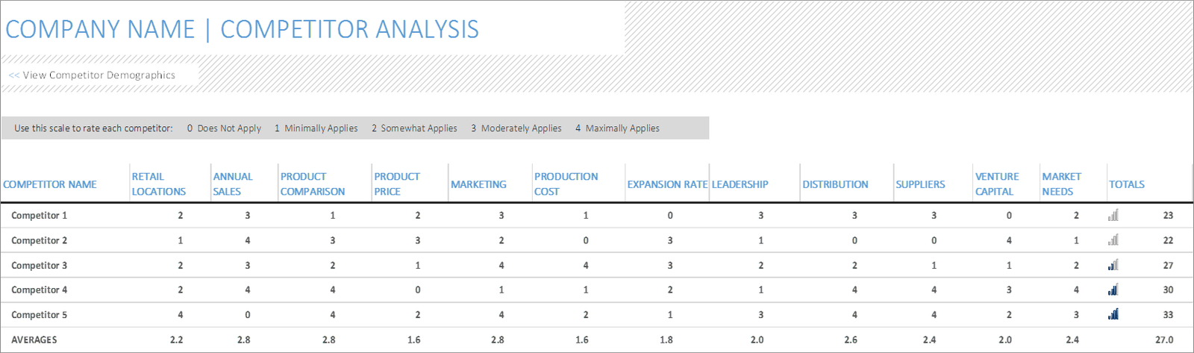1194x353 pixels.
Task: Select Competitor 4 Market Needs value 4
Action: click(1076, 290)
